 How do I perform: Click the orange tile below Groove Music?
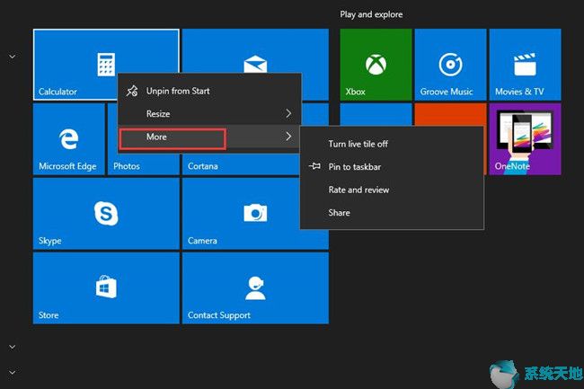(451, 114)
